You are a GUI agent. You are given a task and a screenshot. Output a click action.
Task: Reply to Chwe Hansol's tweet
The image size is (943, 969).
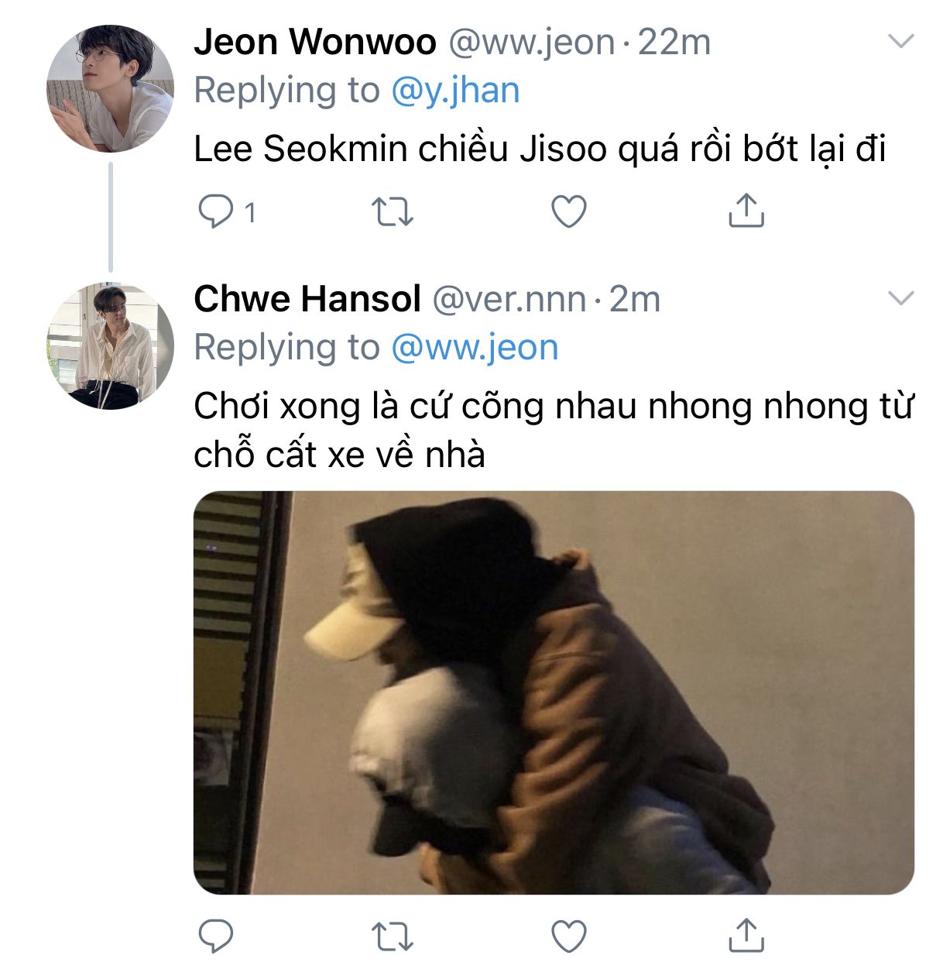[x=215, y=936]
